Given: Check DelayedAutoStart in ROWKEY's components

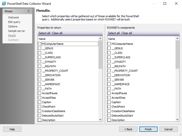Looking at the screenshot, I should tap(109, 116).
